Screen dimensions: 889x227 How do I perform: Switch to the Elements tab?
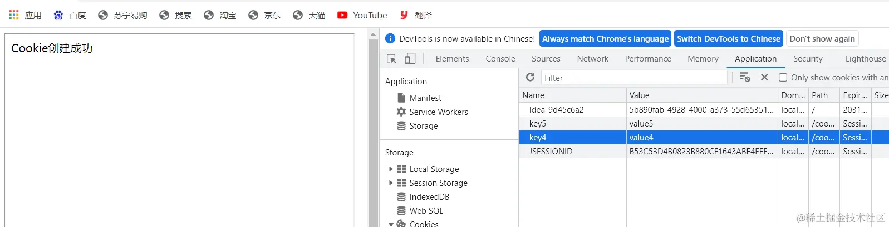[452, 58]
